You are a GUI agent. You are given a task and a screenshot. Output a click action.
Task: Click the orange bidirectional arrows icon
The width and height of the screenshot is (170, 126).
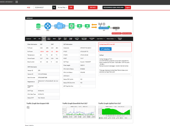click(x=94, y=26)
